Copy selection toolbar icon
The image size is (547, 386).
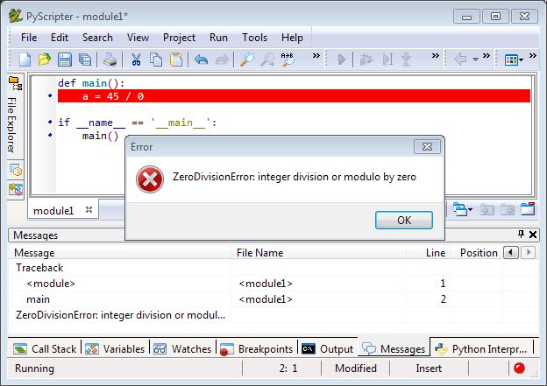point(156,60)
